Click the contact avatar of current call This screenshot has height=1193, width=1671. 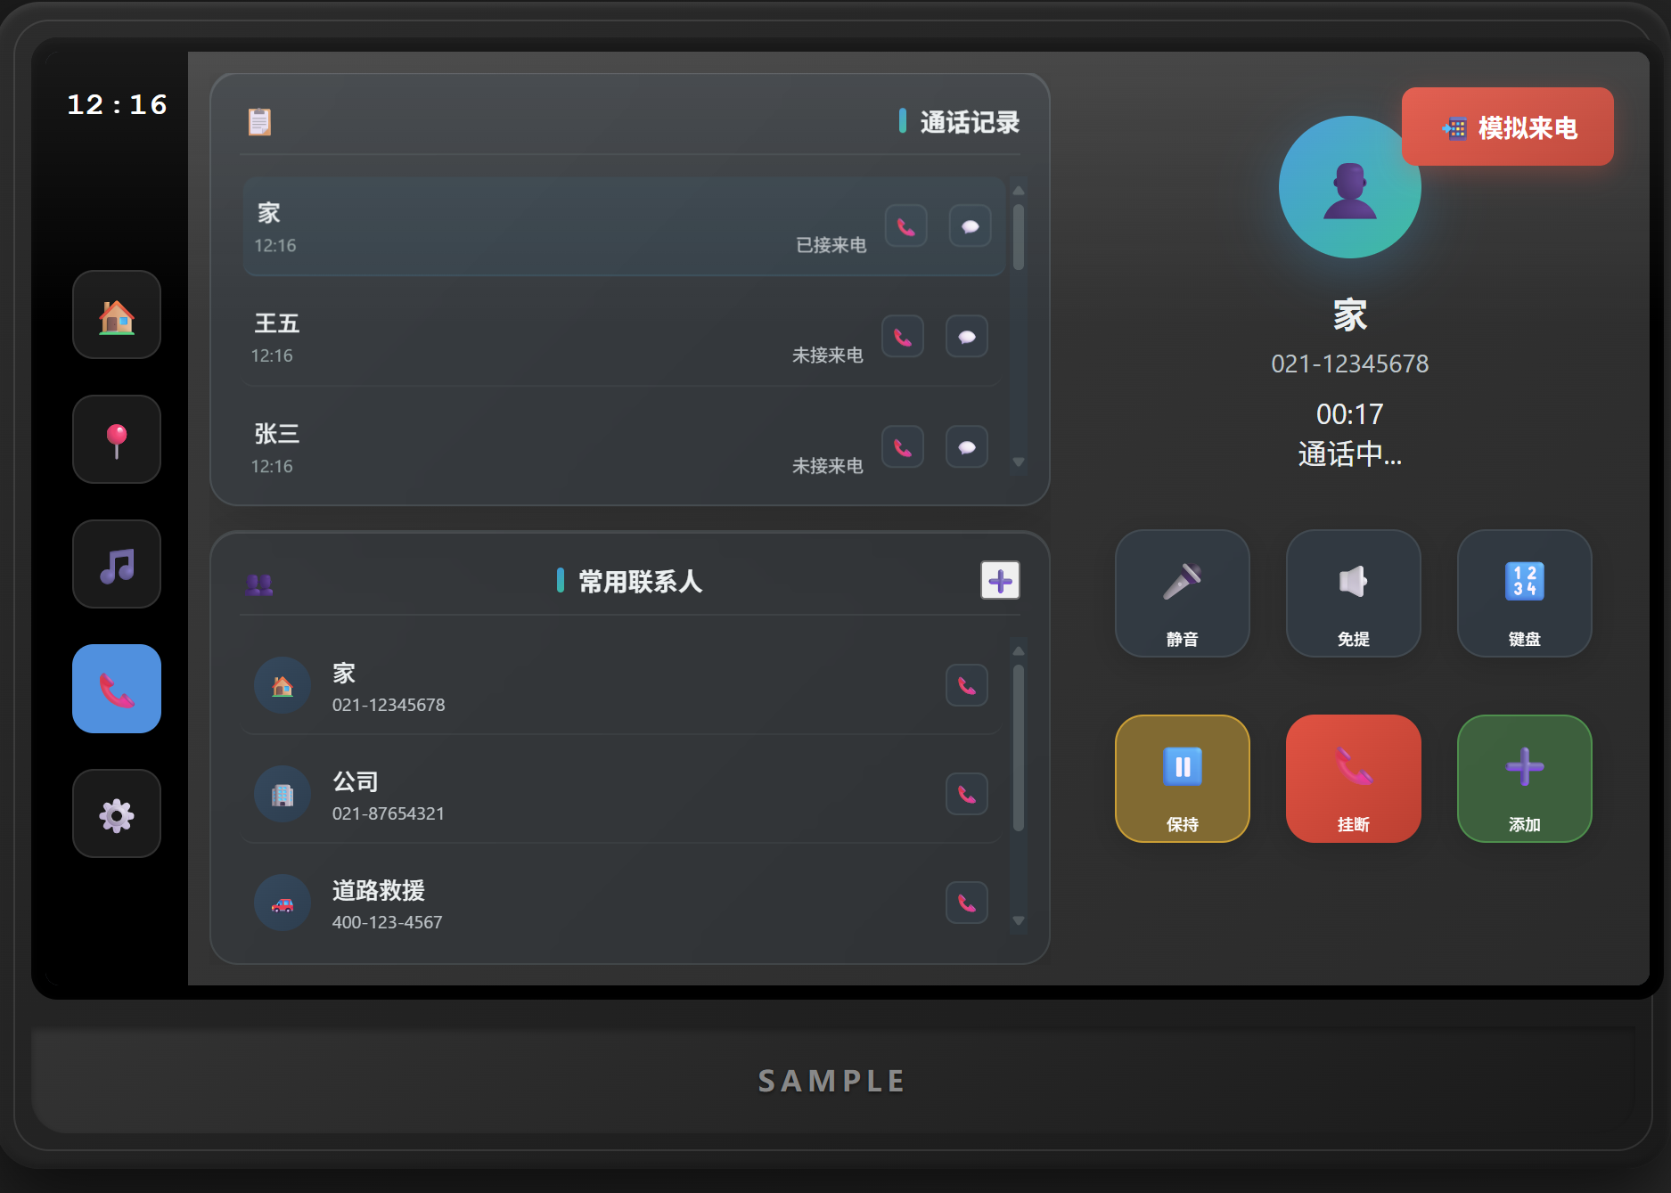[x=1349, y=187]
